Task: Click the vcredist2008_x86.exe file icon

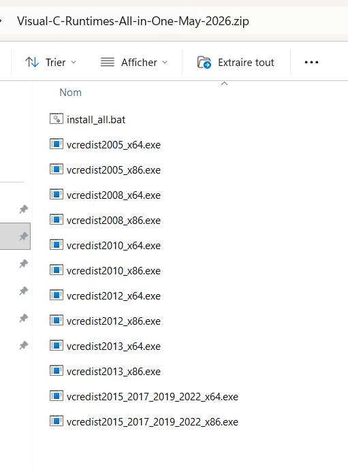Action: point(57,220)
